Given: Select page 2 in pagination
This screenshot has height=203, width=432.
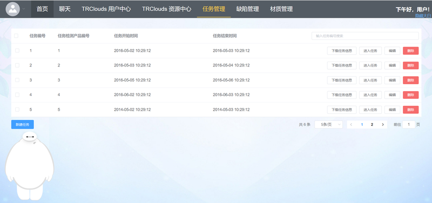Looking at the screenshot, I should click(x=372, y=125).
